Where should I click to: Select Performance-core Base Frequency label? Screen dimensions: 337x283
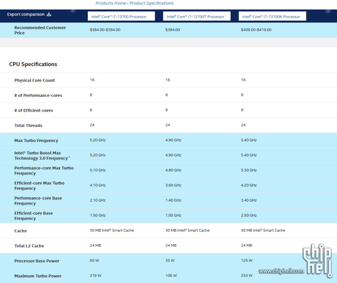coord(38,201)
